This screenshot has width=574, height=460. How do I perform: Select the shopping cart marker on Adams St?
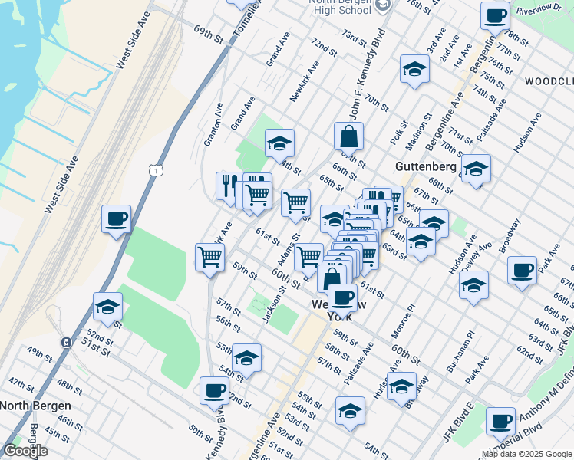point(295,203)
